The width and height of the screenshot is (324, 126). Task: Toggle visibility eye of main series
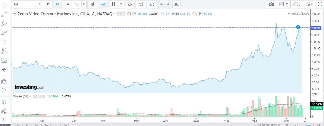click(x=119, y=14)
